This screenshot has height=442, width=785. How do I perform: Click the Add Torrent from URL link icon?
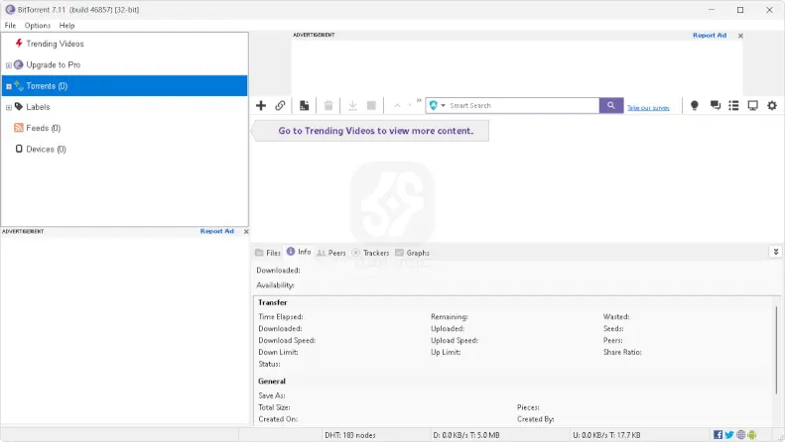280,105
